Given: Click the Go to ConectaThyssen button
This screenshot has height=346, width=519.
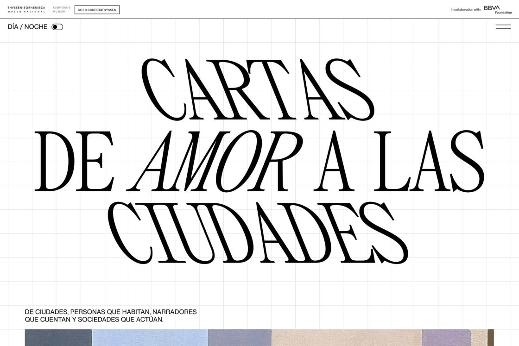Looking at the screenshot, I should coord(97,10).
